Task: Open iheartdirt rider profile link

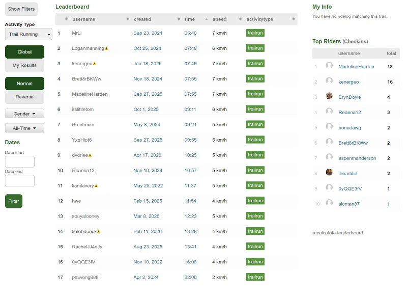Action: pos(348,174)
